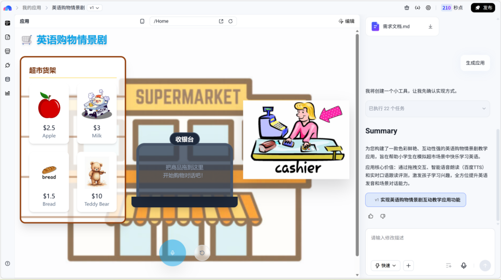Open 实现英语购物情景剧互动教学应用功能 link
Image resolution: width=501 pixels, height=280 pixels.
click(x=416, y=200)
